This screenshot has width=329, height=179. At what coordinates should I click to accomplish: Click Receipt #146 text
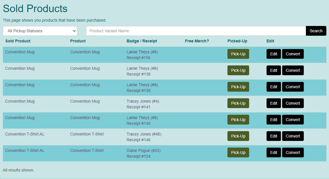coord(139,140)
